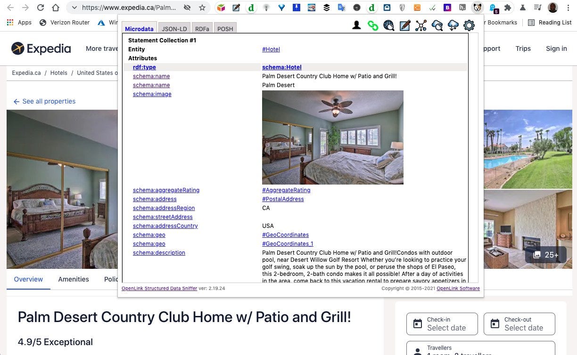
Task: Click schema:aggregateRating attribute link
Action: pos(166,190)
